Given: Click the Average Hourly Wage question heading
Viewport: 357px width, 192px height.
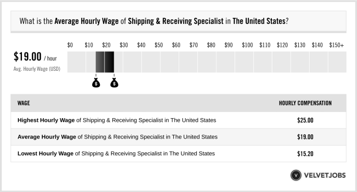Looking at the screenshot, I should pyautogui.click(x=154, y=21).
